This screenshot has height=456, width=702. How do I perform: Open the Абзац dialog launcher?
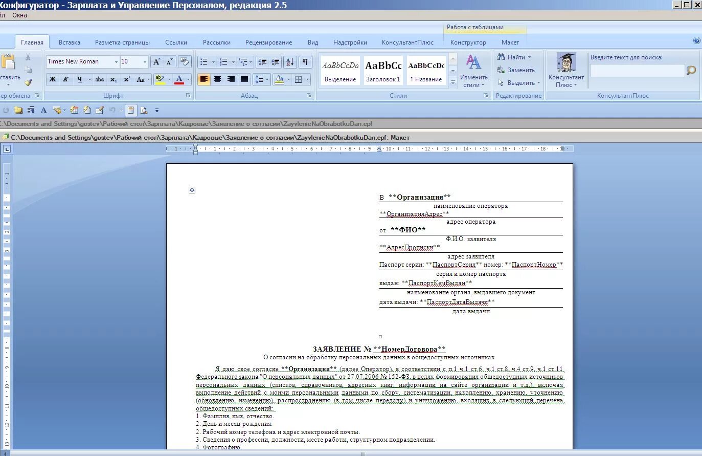coord(309,96)
